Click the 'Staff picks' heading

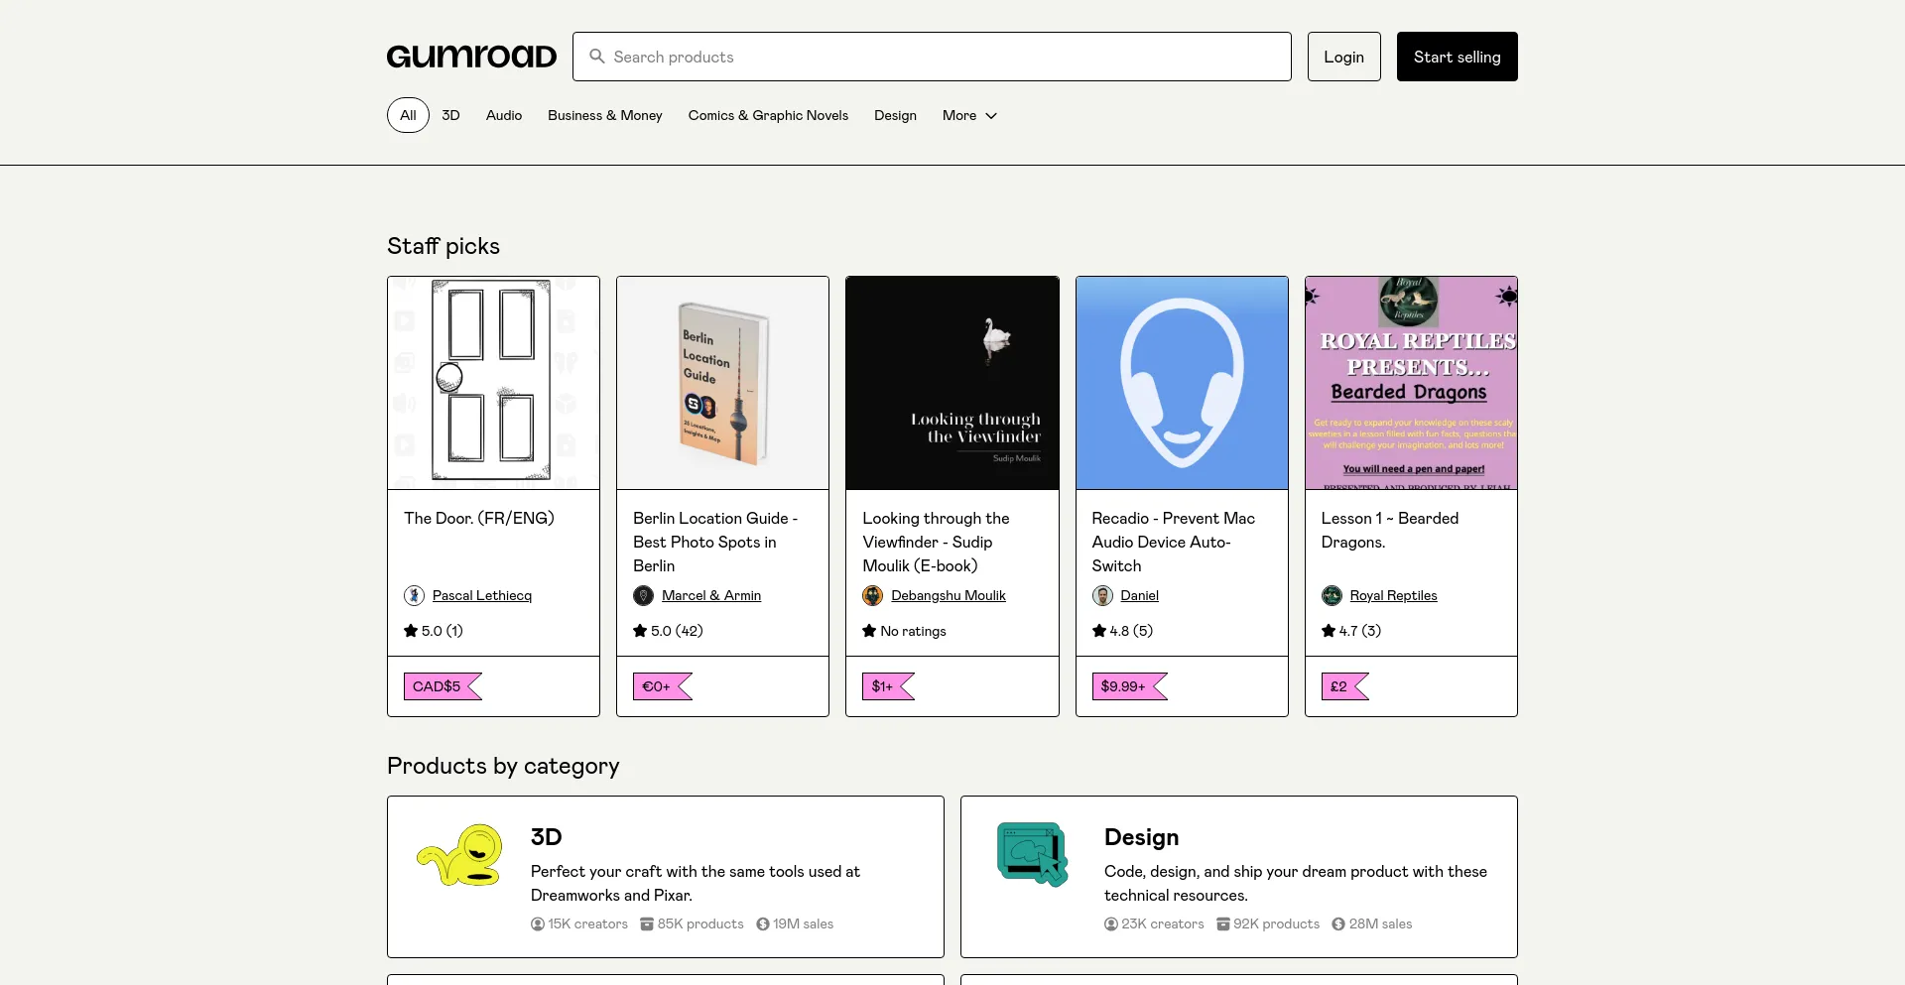pos(444,246)
